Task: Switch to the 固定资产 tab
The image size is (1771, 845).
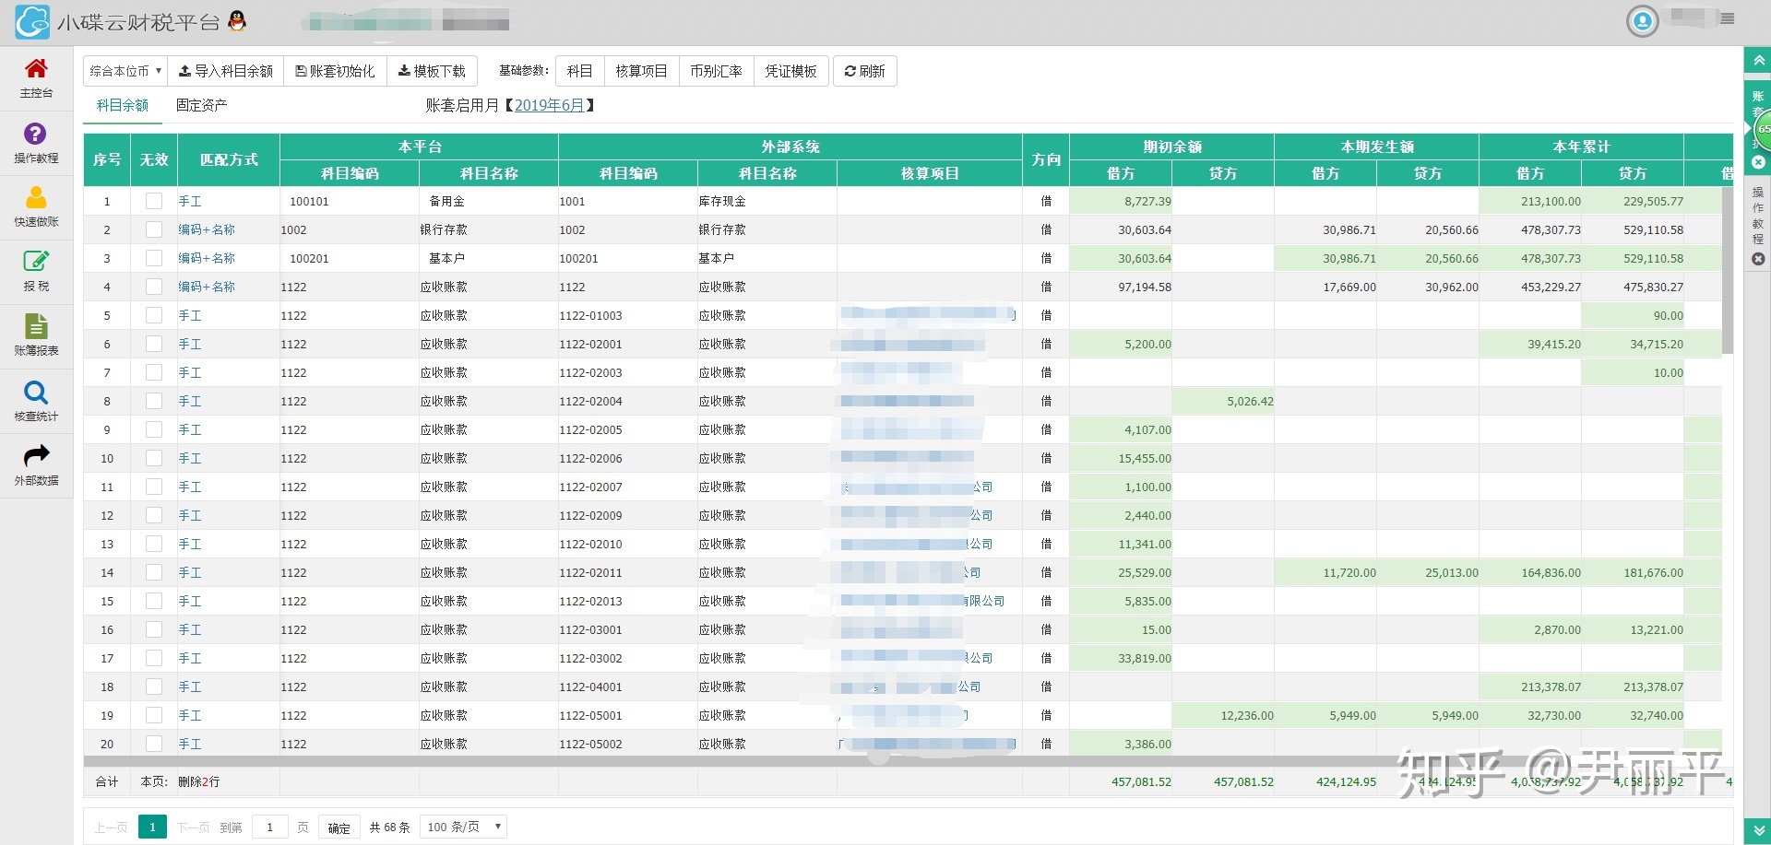Action: 201,105
